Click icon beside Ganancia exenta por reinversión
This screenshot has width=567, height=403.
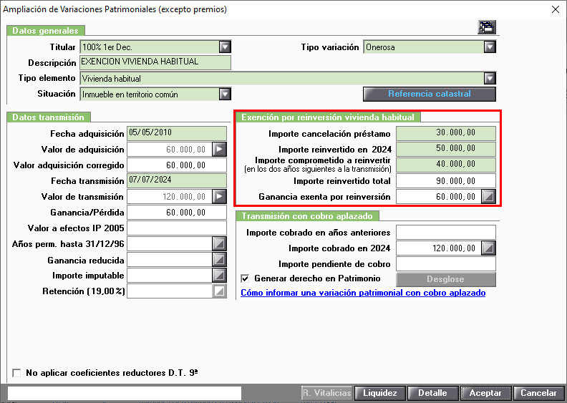click(x=488, y=197)
